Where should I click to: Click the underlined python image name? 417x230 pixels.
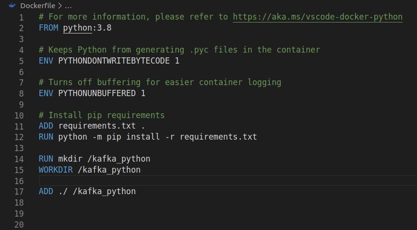(x=77, y=28)
